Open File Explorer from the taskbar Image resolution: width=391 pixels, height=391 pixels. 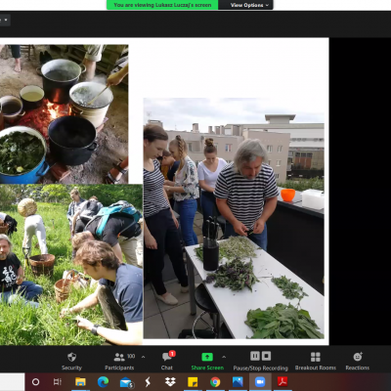pyautogui.click(x=80, y=382)
